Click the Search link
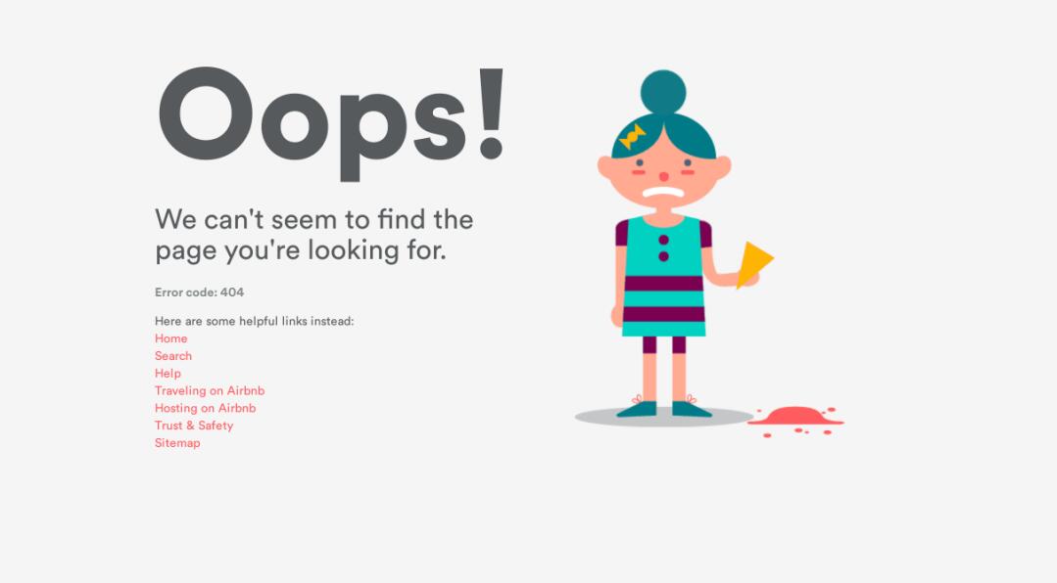The image size is (1057, 583). click(x=173, y=356)
